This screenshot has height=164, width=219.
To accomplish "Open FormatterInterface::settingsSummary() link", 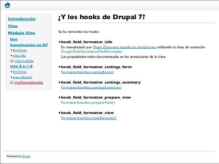I will (x=91, y=88).
